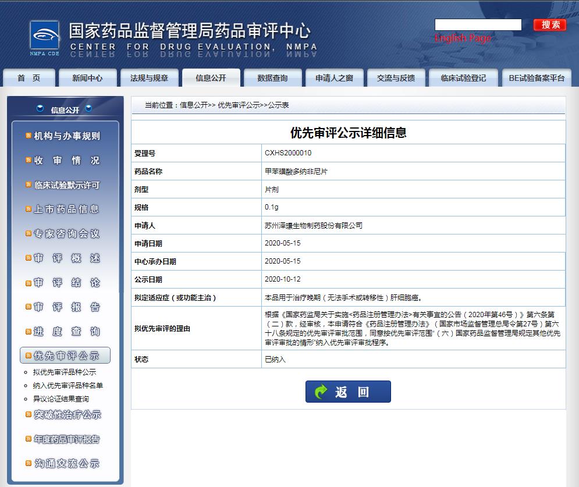This screenshot has width=579, height=487.
Task: Open the 数据查询 navigation tab
Action: (272, 78)
